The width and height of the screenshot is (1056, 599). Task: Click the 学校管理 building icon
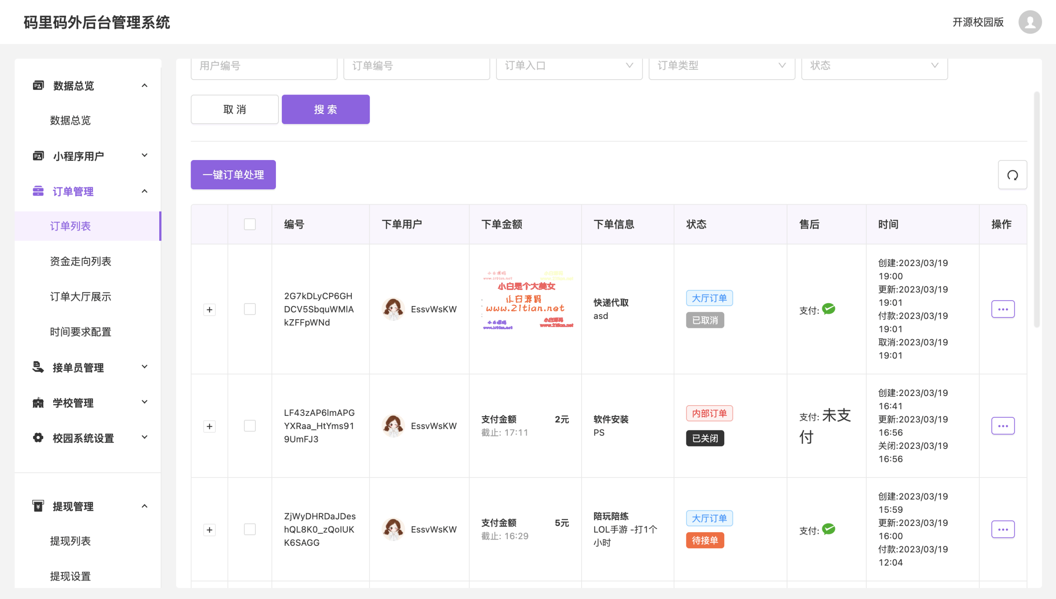click(38, 403)
